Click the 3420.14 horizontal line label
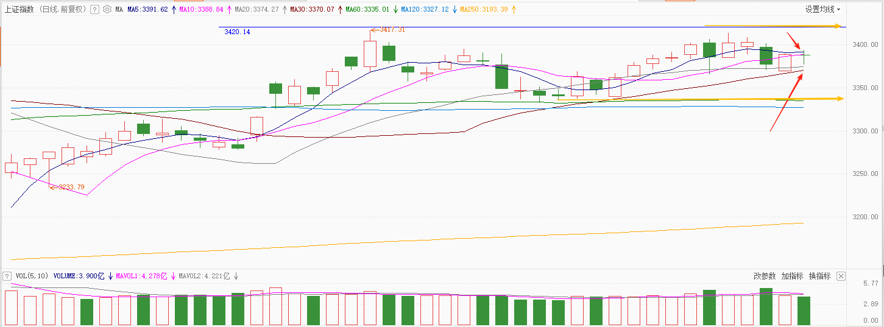884x327 pixels. 237,32
